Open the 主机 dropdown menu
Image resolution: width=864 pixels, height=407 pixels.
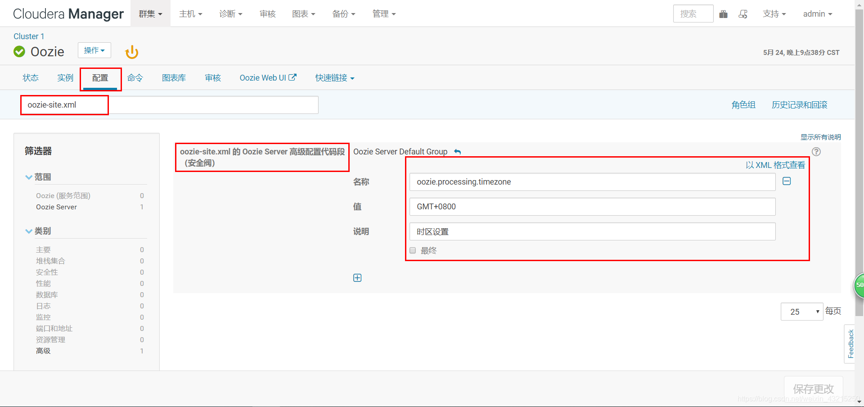[191, 14]
